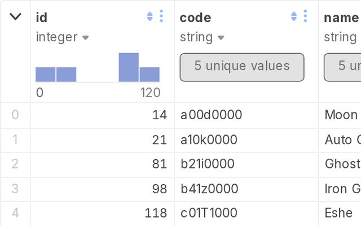The height and width of the screenshot is (226, 361).
Task: Open the code column options menu
Action: tap(305, 17)
